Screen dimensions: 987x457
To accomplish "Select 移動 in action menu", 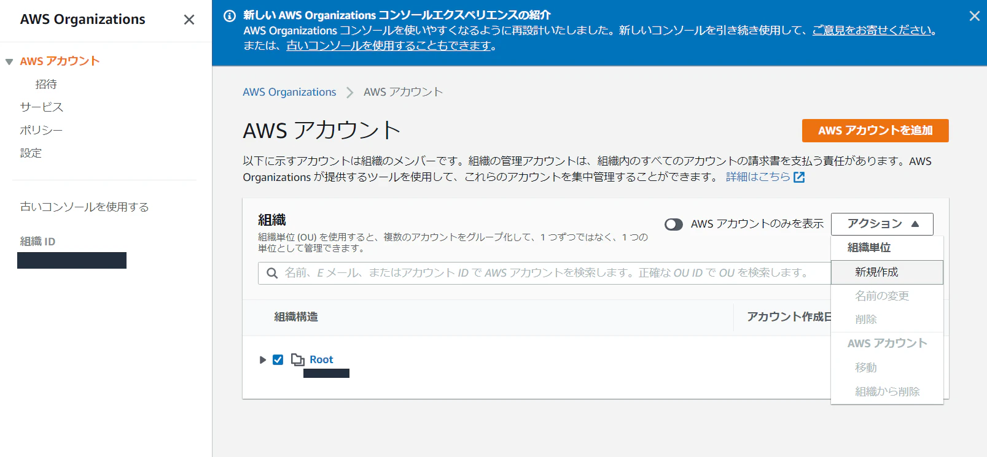I will click(887, 367).
